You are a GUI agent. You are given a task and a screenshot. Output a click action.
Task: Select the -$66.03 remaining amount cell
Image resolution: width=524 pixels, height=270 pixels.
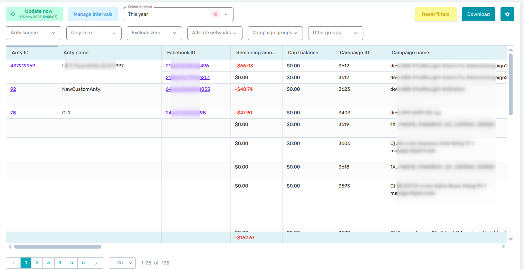point(256,66)
